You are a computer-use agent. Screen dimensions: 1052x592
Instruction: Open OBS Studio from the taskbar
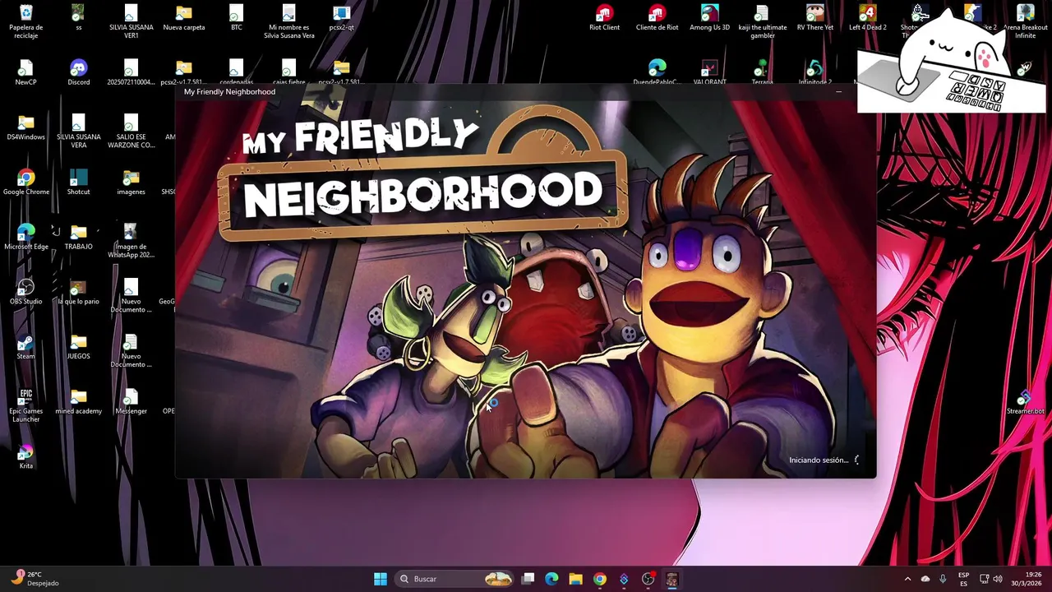[648, 579]
